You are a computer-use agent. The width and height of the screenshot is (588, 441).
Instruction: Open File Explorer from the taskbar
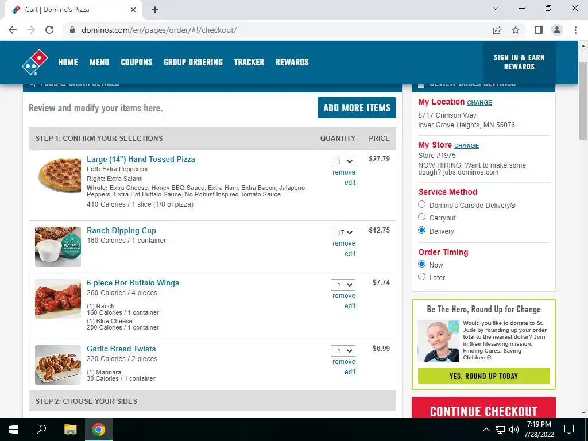[70, 430]
